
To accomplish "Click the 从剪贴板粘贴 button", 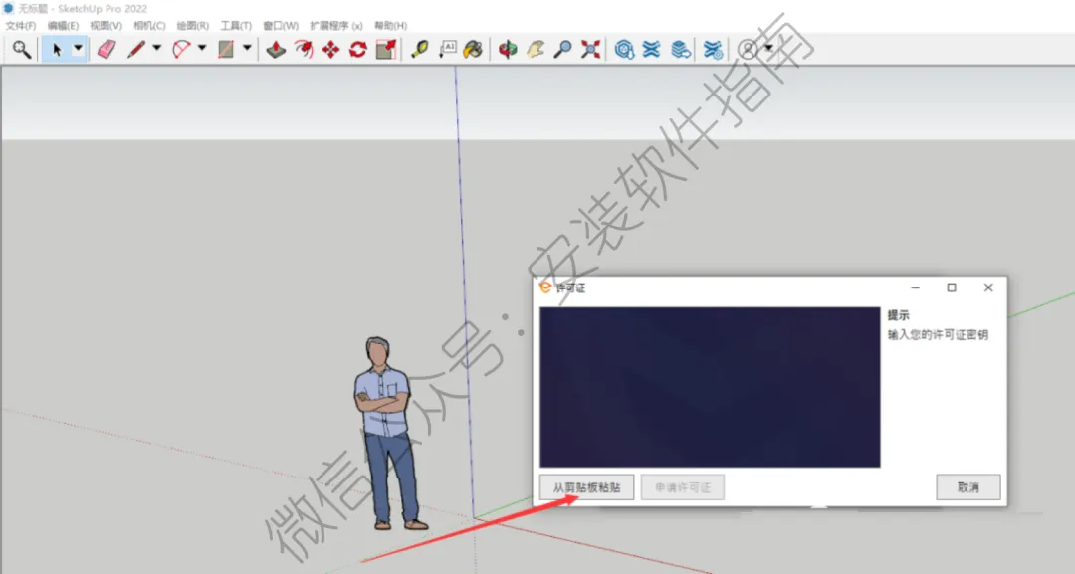I will [587, 487].
